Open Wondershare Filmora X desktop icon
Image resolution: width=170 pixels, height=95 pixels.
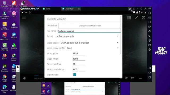pos(5,16)
